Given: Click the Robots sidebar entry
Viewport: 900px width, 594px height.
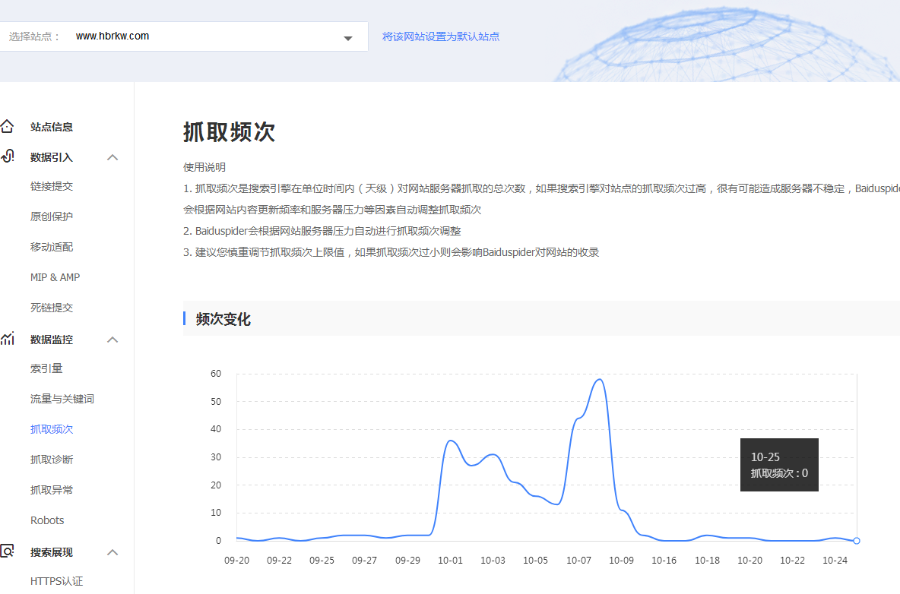Looking at the screenshot, I should pyautogui.click(x=47, y=520).
